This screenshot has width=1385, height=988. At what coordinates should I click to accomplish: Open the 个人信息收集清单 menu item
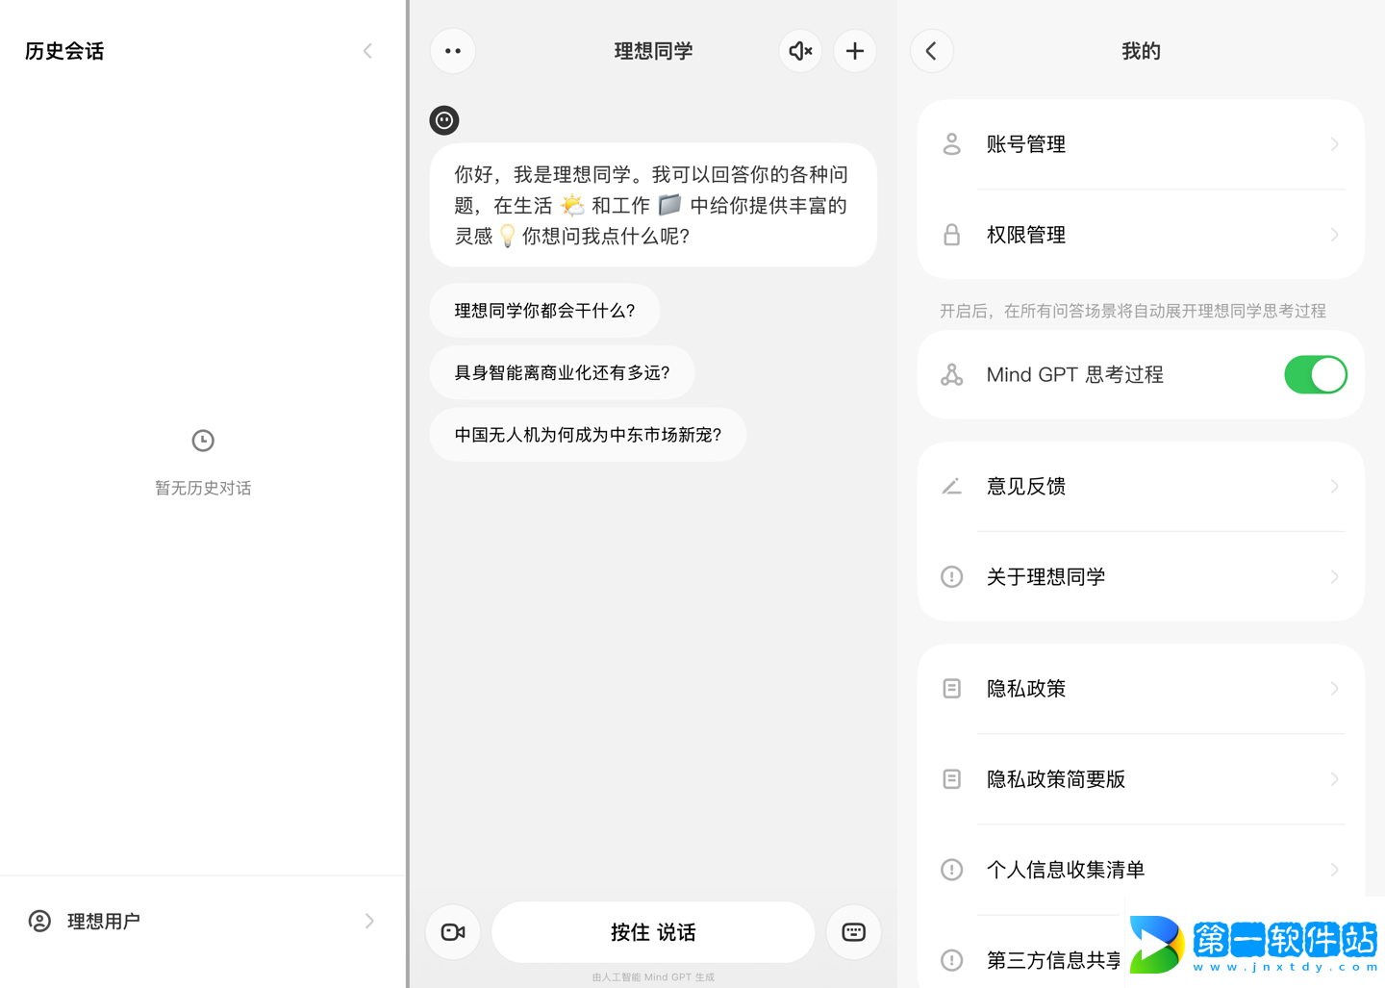[1141, 870]
